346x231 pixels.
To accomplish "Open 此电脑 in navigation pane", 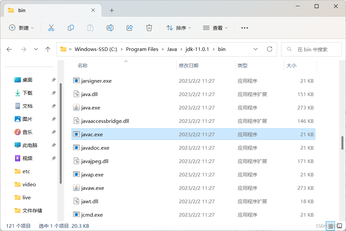I will (30, 145).
